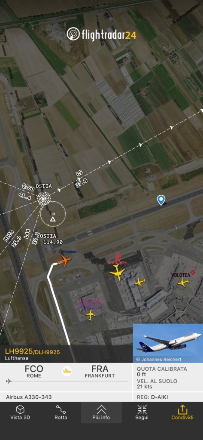Click the landing status yellow circle icon
Image resolution: width=203 pixels, height=440 pixels.
click(x=67, y=371)
